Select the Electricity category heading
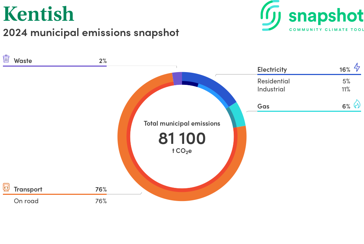The width and height of the screenshot is (364, 244). coord(272,70)
